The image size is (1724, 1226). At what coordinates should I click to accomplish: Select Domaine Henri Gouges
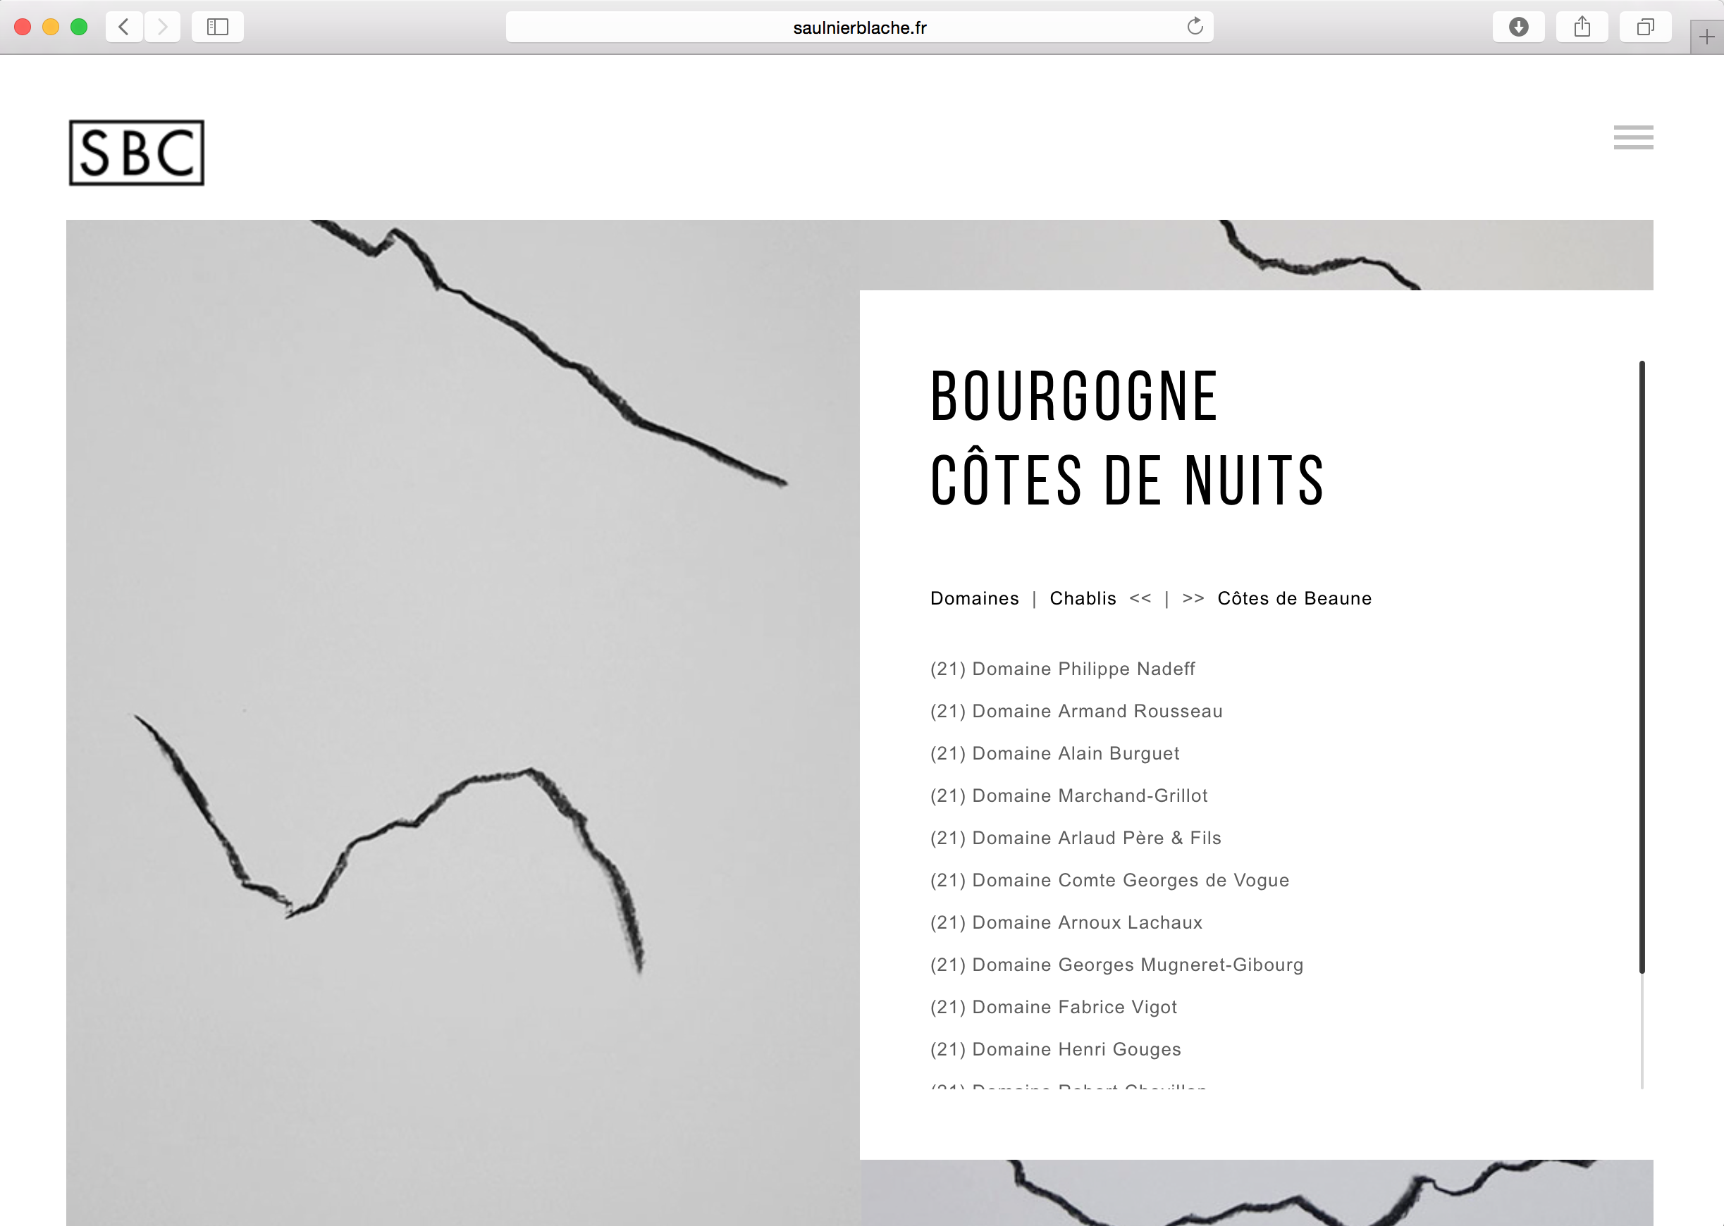point(1056,1049)
